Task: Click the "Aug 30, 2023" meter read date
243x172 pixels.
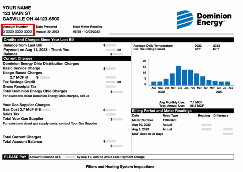Action: click(141, 125)
